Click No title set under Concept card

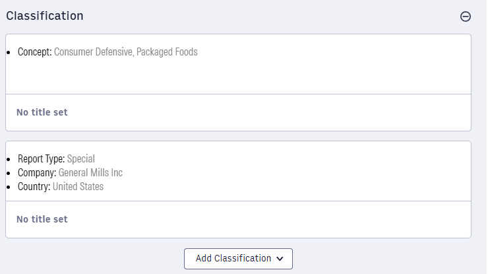pyautogui.click(x=42, y=112)
